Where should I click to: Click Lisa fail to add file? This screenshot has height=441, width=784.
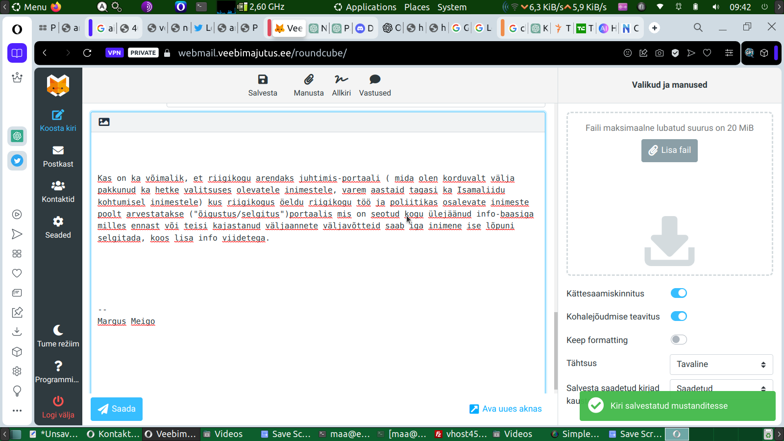(x=669, y=150)
